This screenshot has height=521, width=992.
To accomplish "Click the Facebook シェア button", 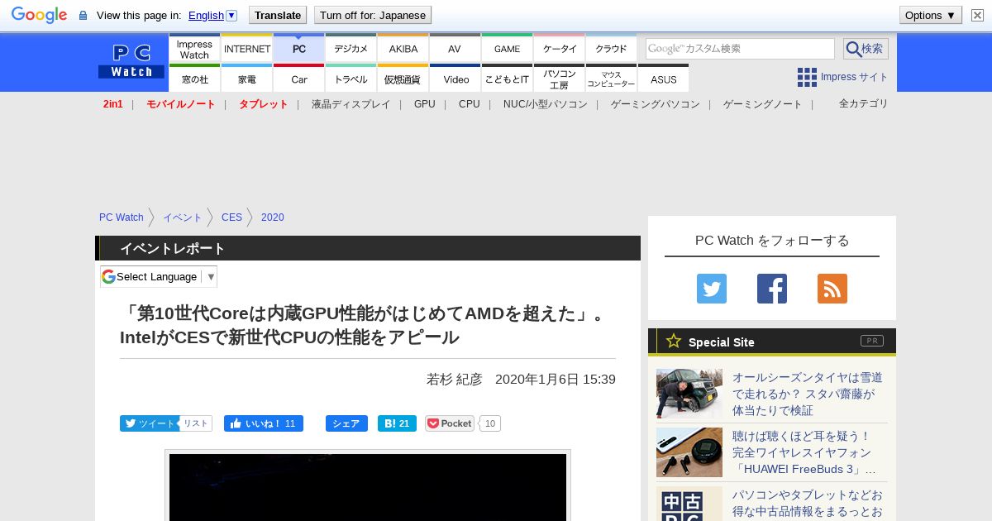I will click(346, 423).
